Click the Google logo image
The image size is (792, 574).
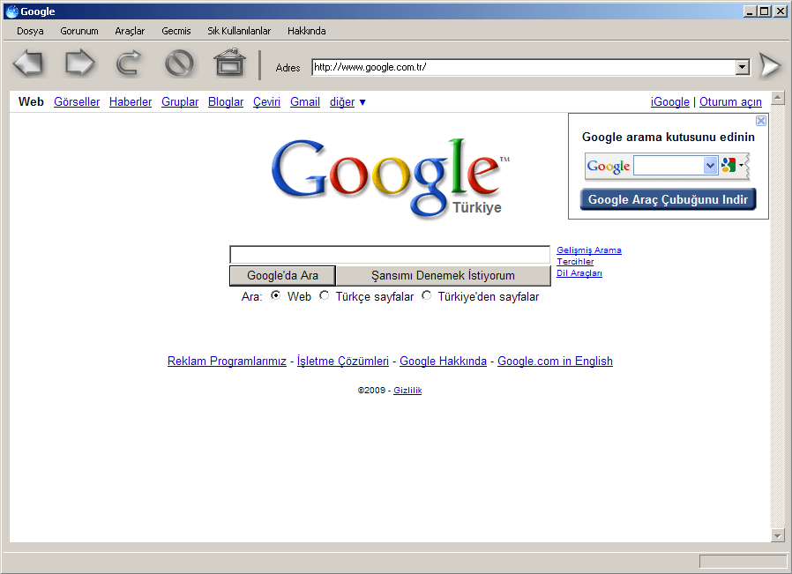coord(390,178)
